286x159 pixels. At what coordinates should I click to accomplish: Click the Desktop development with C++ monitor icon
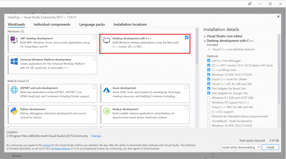click(106, 40)
